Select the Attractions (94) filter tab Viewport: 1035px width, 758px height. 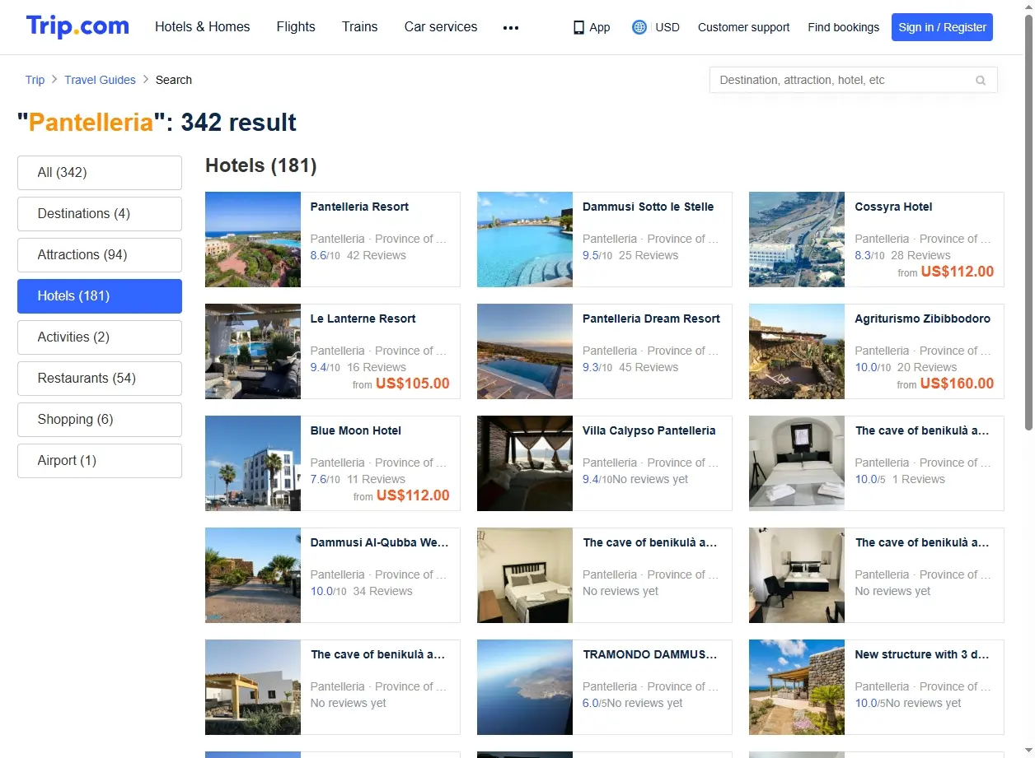point(100,255)
